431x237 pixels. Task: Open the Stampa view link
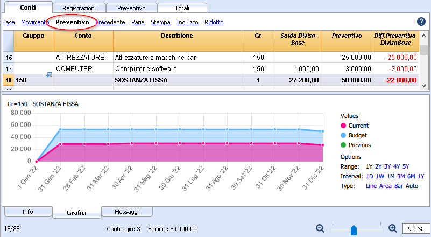pos(160,22)
